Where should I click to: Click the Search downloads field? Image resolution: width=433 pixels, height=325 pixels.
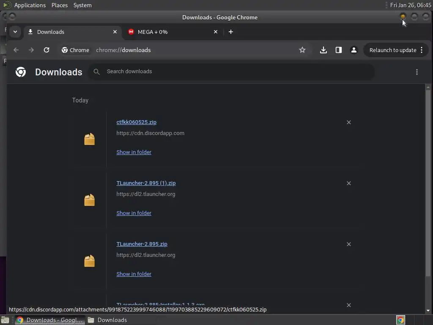point(231,72)
